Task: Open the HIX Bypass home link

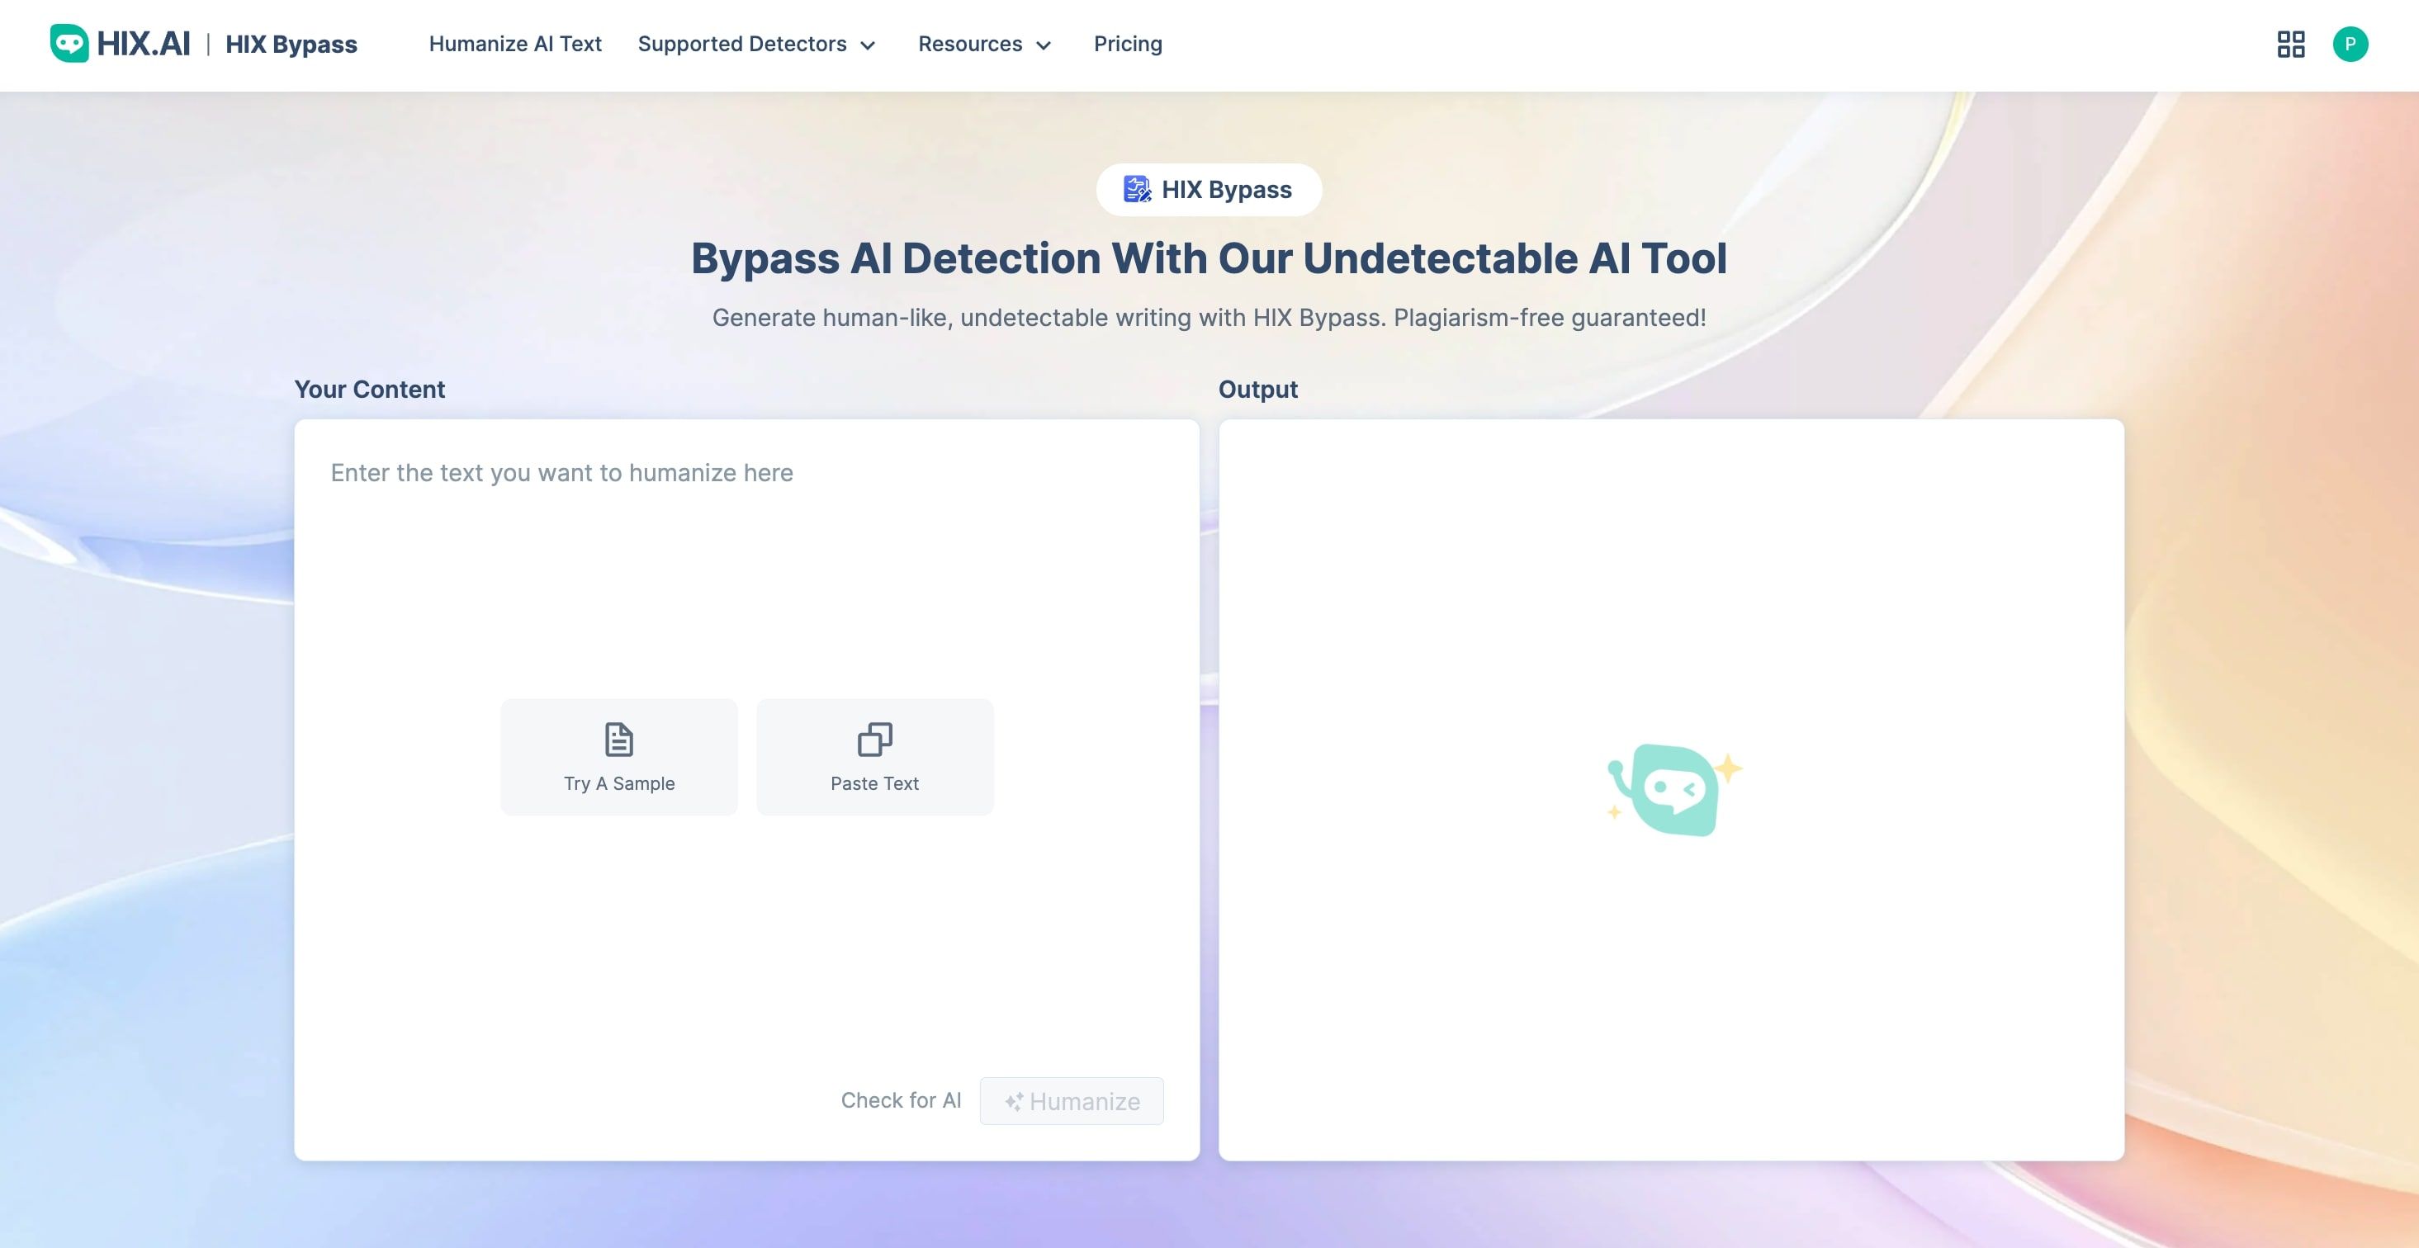Action: tap(291, 44)
